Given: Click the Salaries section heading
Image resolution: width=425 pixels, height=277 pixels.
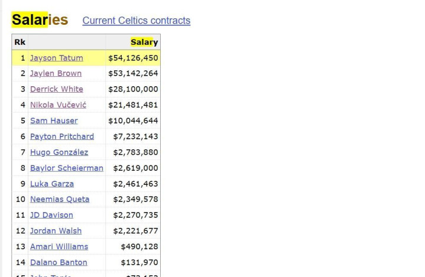Looking at the screenshot, I should point(40,20).
